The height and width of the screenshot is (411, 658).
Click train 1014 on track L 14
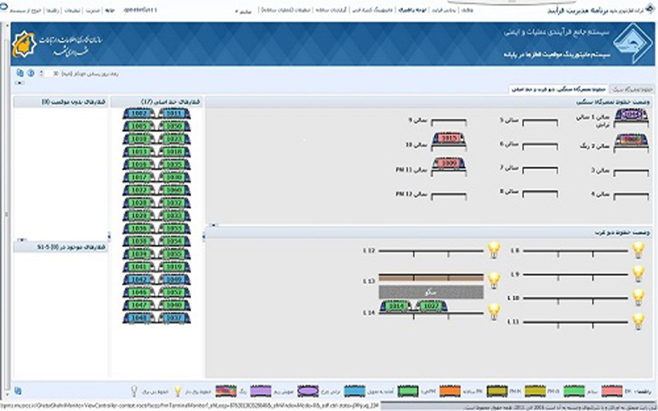point(396,306)
